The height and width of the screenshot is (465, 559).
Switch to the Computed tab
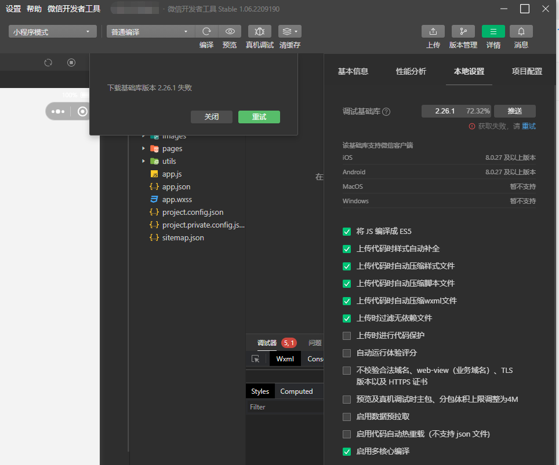[x=296, y=391]
